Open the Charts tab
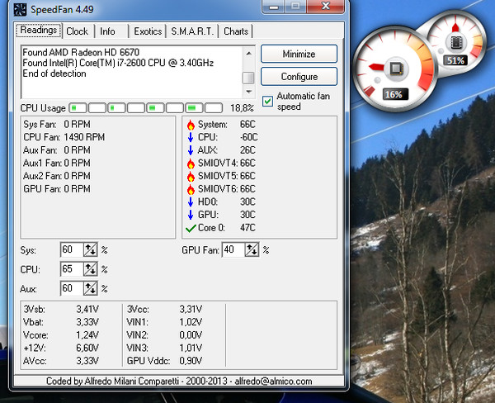The image size is (495, 403). pyautogui.click(x=236, y=31)
